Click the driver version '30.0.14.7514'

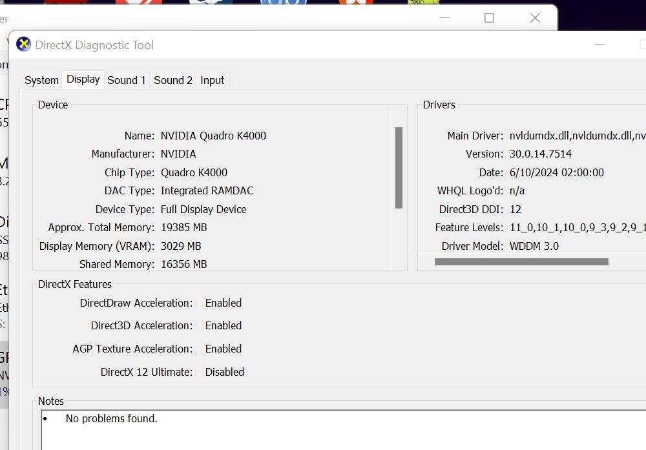click(x=541, y=154)
